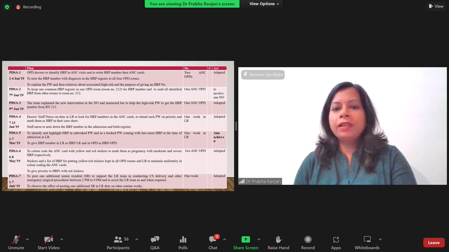Click the PDSA-7 row label in slide
Image resolution: width=449 pixels, height=252 pixels.
(15, 176)
